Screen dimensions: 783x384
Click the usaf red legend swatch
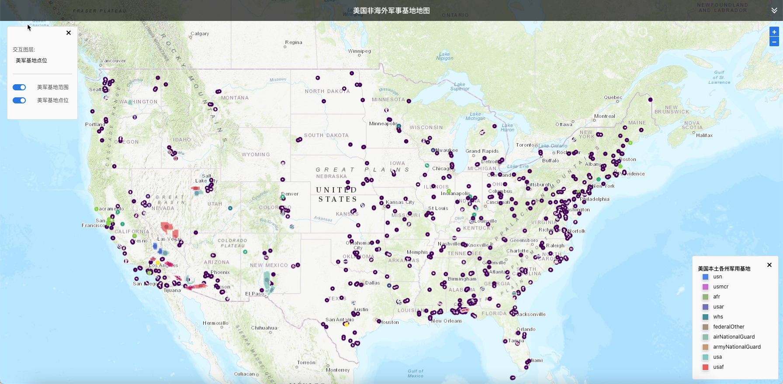tap(705, 367)
